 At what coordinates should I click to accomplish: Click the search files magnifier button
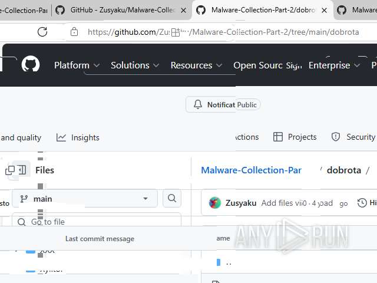coord(172,198)
